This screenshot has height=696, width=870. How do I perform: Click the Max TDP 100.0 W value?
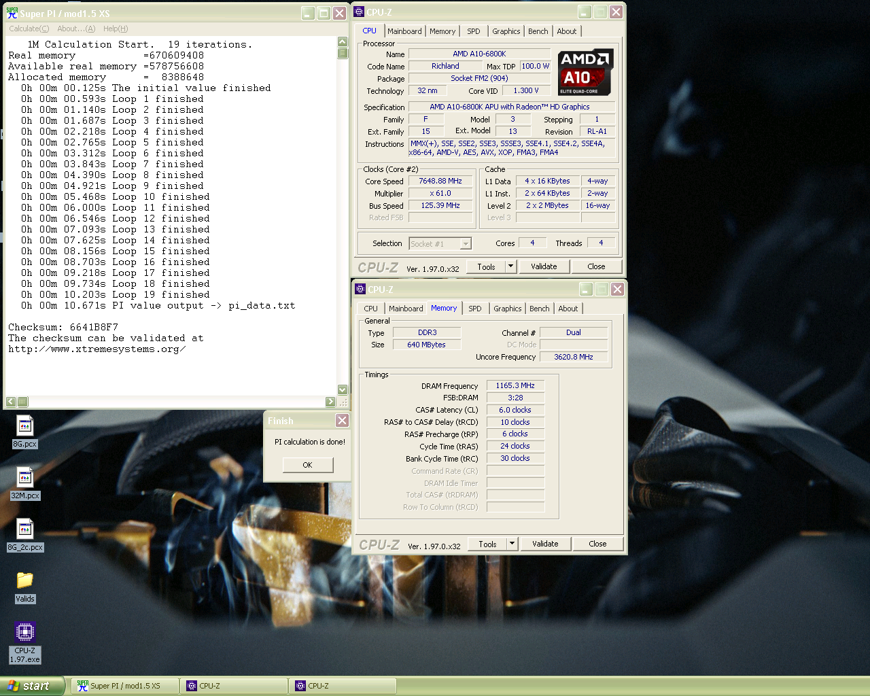(x=536, y=67)
